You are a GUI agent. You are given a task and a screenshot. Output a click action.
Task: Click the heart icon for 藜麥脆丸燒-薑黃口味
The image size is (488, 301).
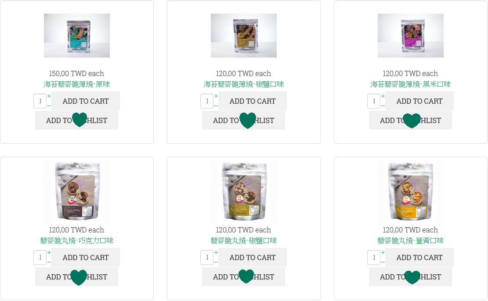412,277
